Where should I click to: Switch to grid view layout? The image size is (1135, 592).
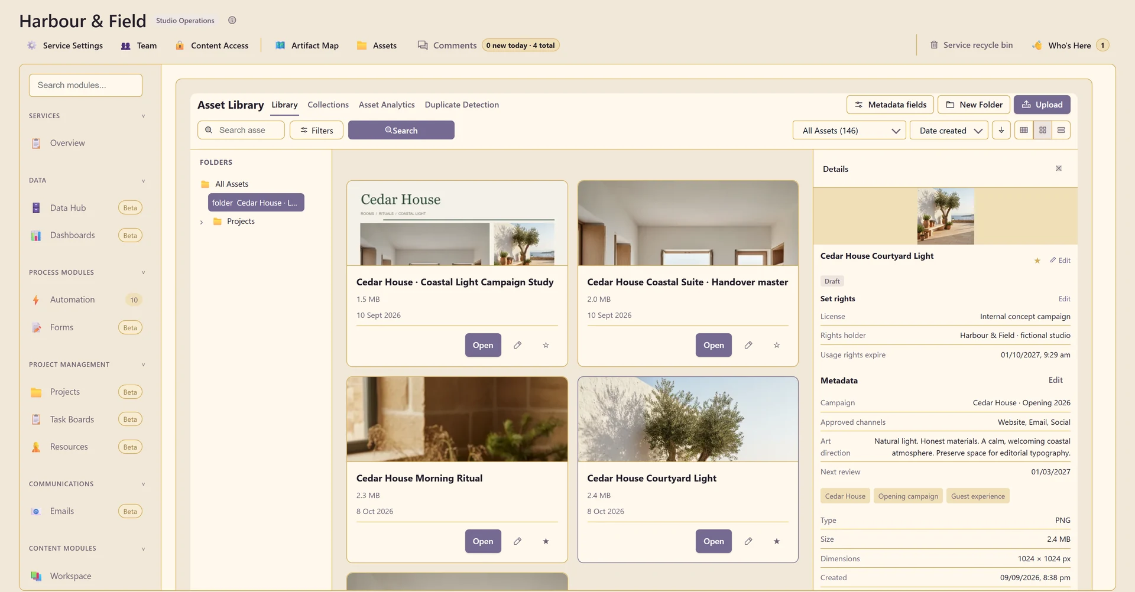tap(1043, 130)
